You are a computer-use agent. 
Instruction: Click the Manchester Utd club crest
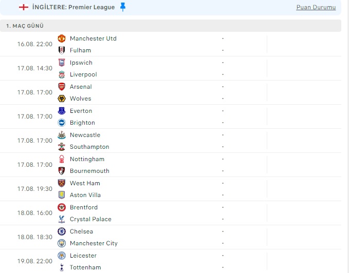pos(62,38)
